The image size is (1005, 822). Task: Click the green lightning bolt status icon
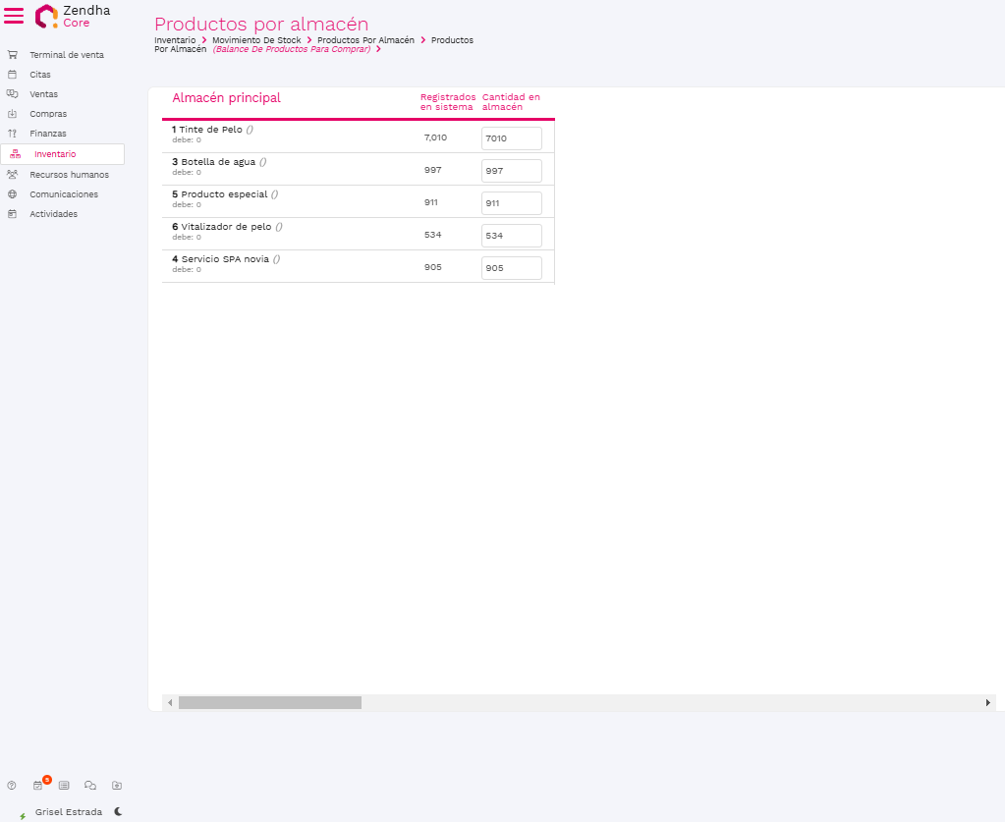coord(23,815)
